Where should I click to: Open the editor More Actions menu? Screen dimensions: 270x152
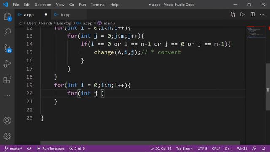262,14
